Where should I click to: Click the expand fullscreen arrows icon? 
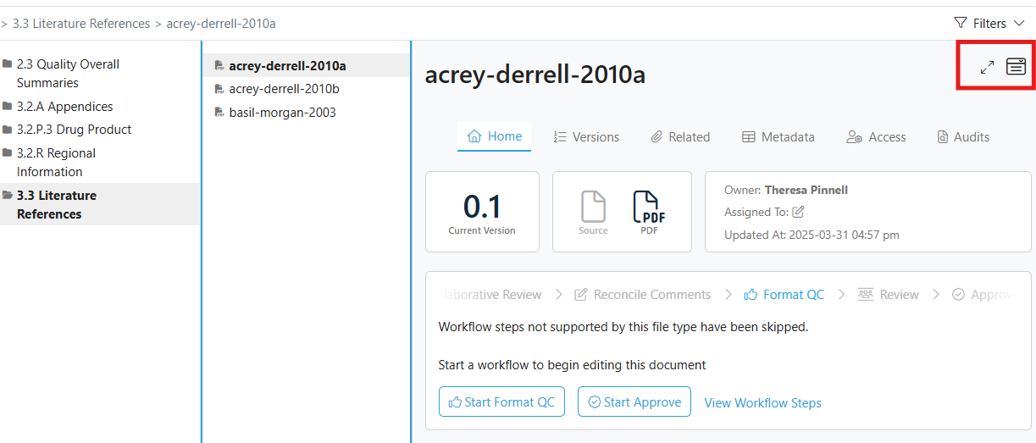pyautogui.click(x=987, y=67)
